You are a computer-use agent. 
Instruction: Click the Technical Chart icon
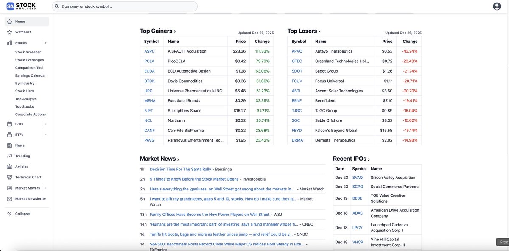[x=10, y=177]
